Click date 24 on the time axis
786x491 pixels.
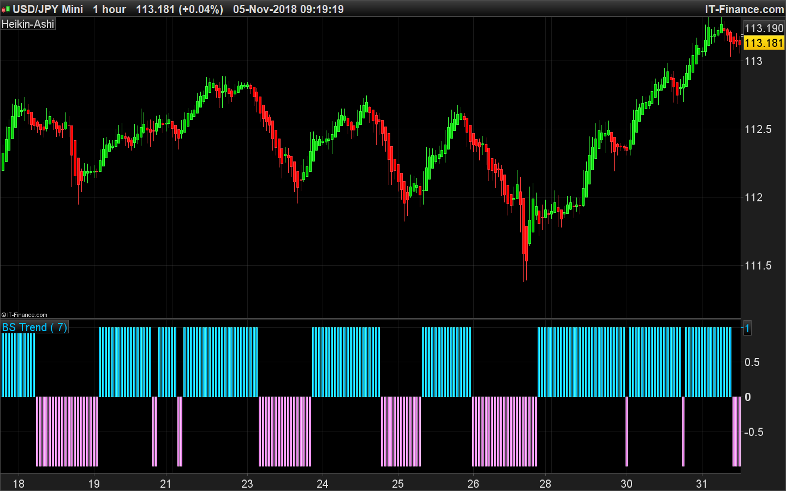[323, 484]
